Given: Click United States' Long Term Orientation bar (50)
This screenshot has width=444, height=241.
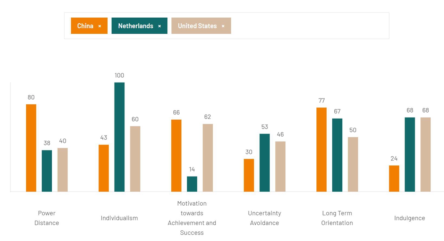Looking at the screenshot, I should coord(353,164).
